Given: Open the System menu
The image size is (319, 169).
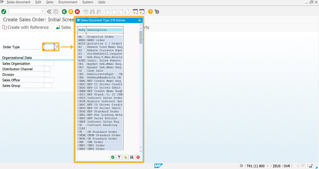Looking at the screenshot, I should (88, 2).
